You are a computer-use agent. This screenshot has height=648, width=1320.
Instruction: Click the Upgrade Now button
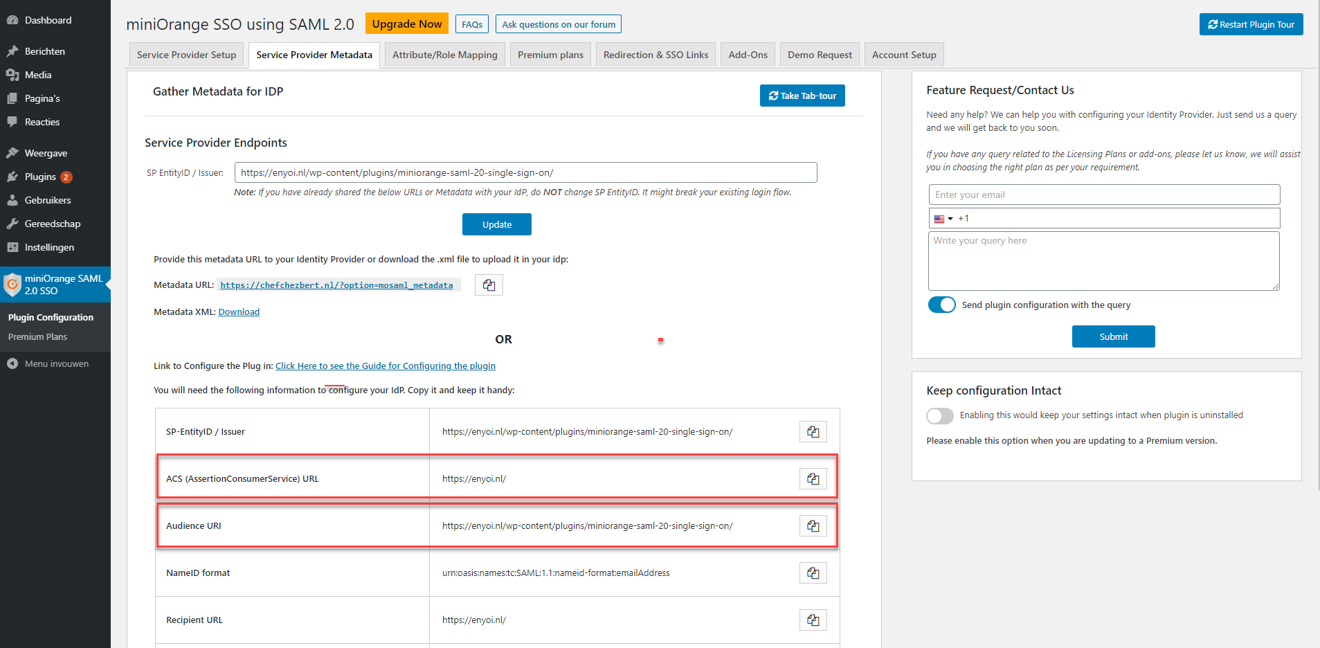407,24
